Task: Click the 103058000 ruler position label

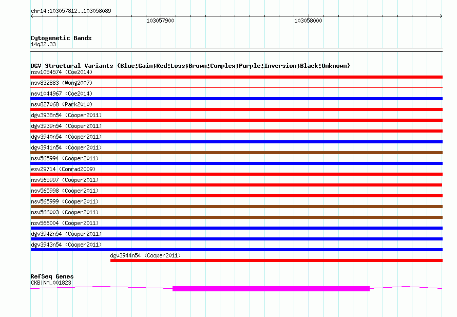Action: [x=308, y=21]
